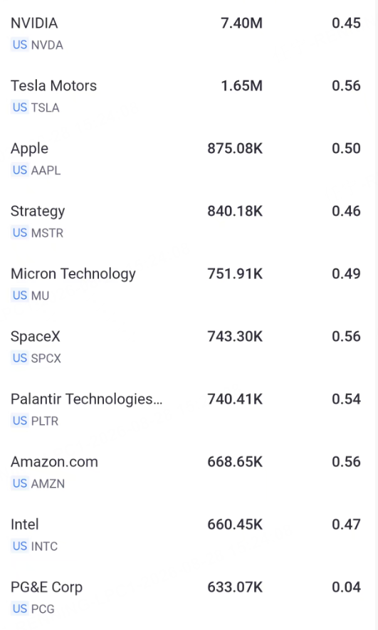
Task: Open Palantir Technologies stock details
Action: [x=189, y=409]
